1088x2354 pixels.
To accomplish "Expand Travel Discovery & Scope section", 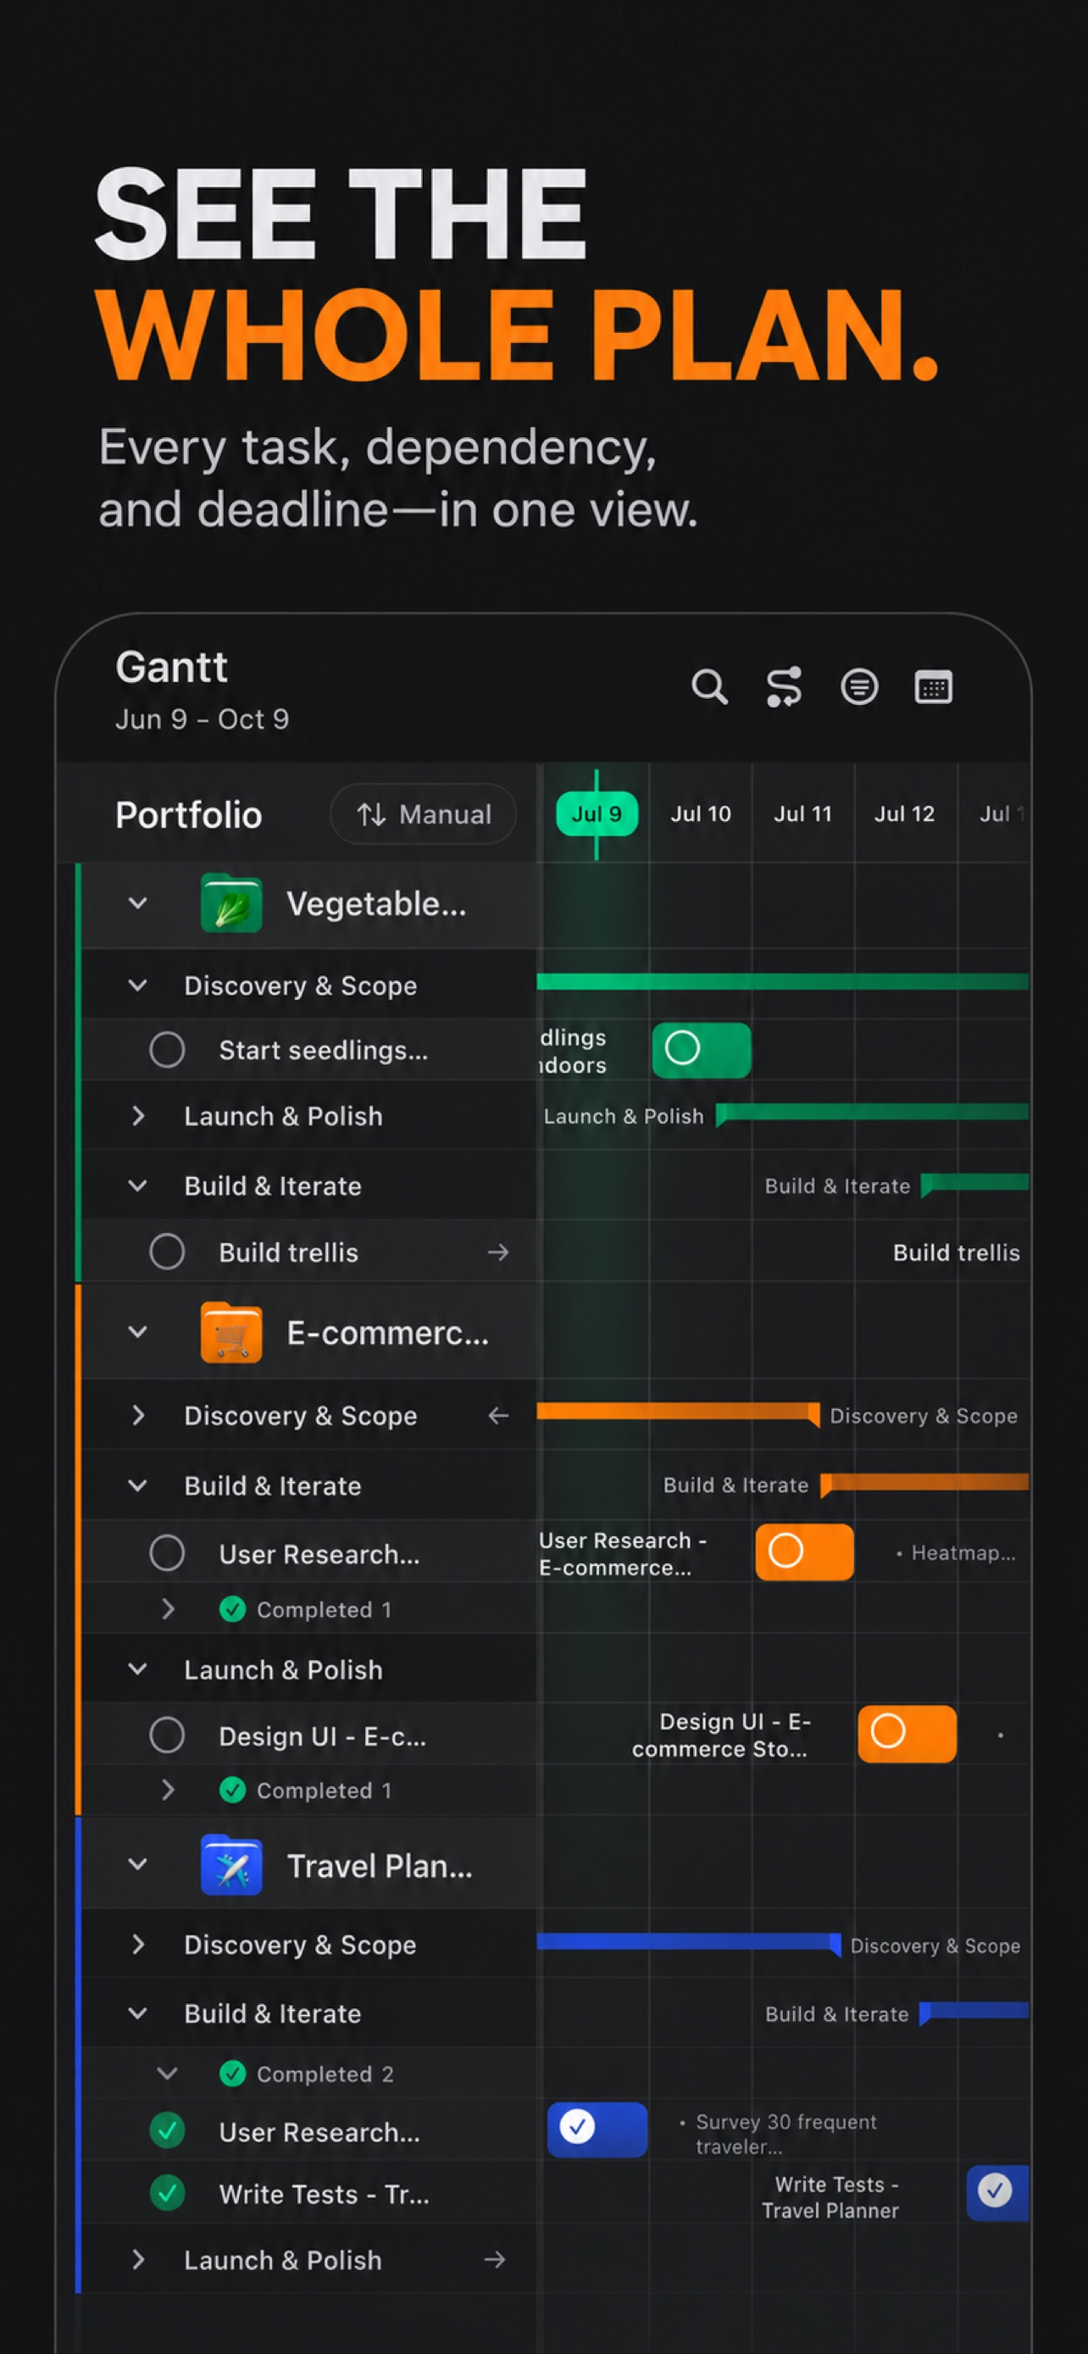I will pos(138,1944).
